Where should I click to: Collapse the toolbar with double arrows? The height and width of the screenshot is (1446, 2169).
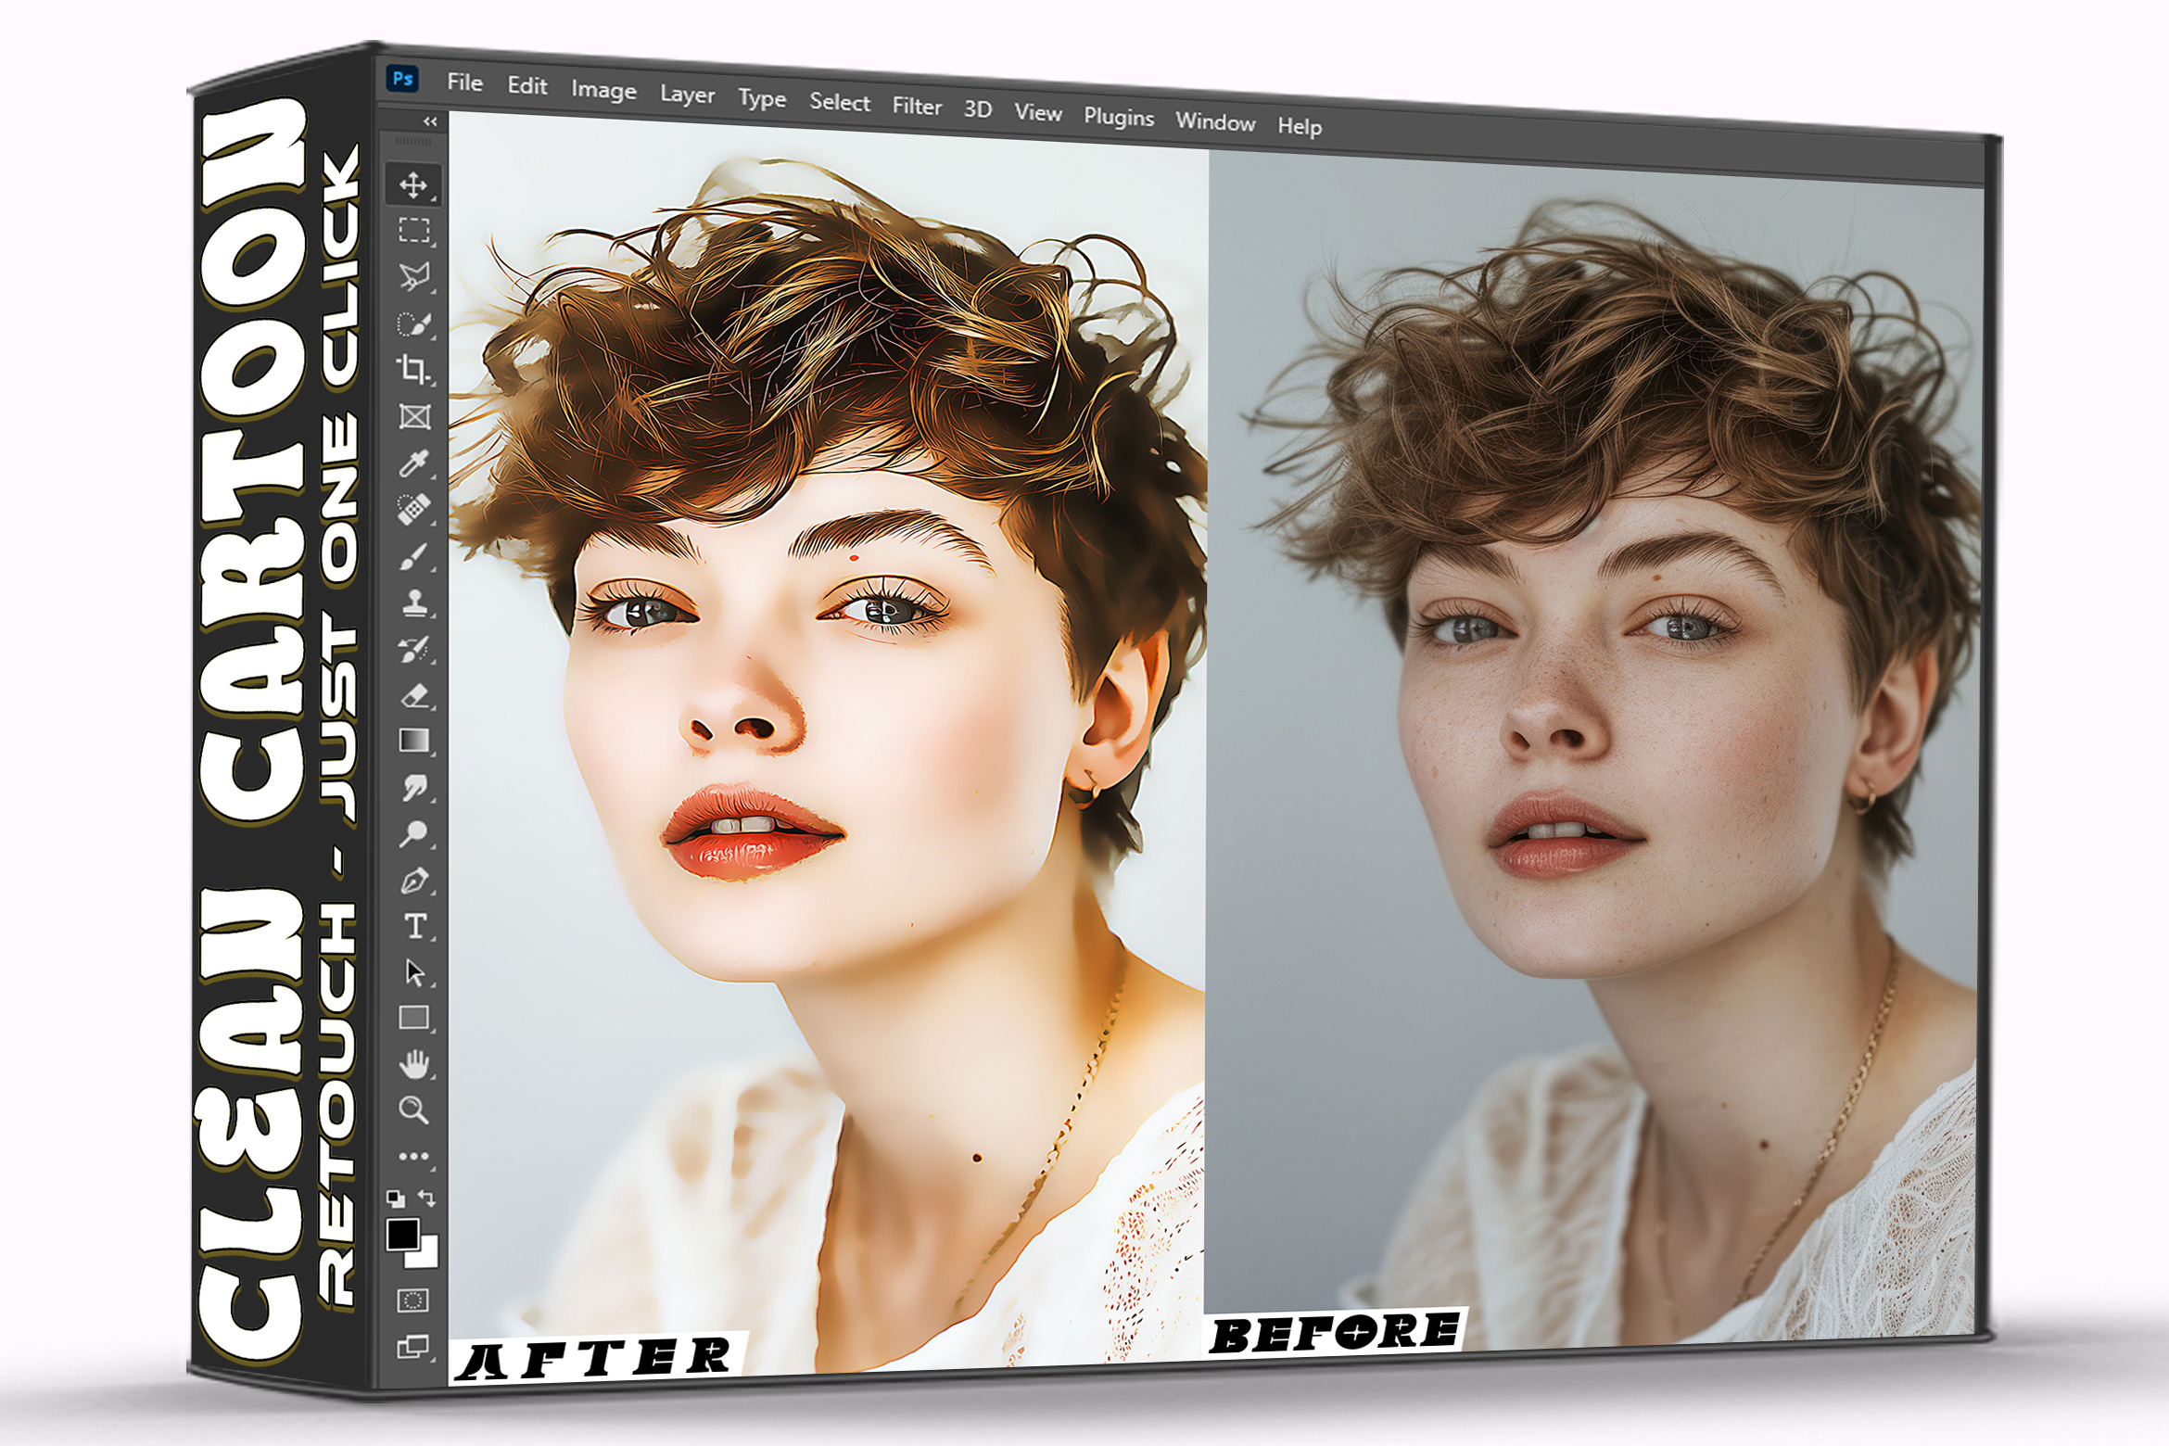[430, 121]
